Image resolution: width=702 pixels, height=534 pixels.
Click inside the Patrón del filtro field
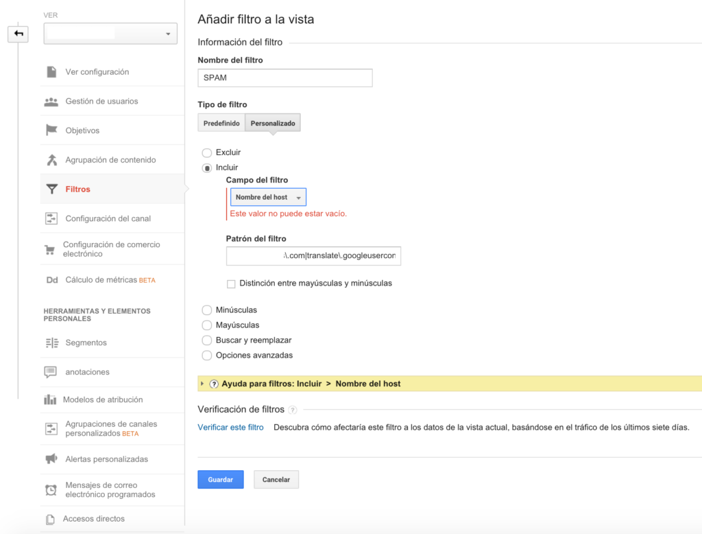pyautogui.click(x=313, y=255)
